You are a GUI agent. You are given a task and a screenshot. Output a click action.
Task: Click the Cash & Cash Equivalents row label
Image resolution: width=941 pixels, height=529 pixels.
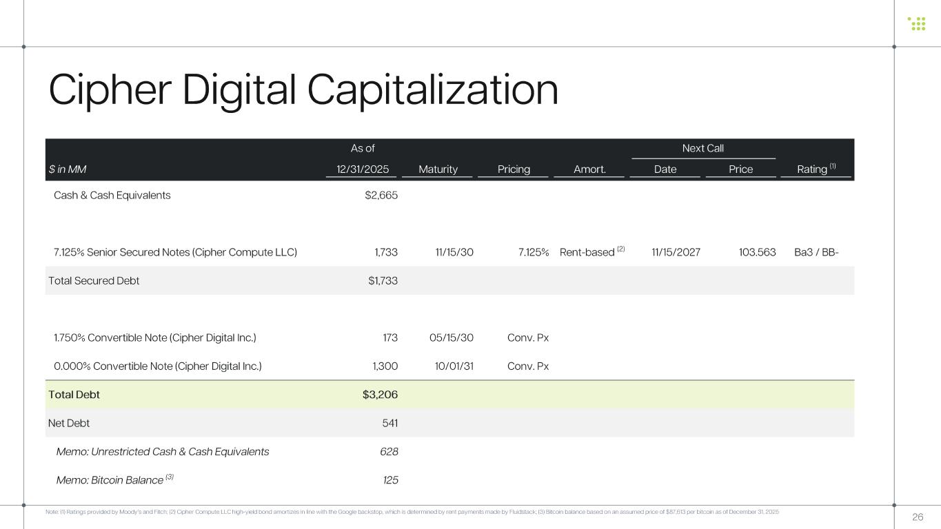pyautogui.click(x=112, y=195)
